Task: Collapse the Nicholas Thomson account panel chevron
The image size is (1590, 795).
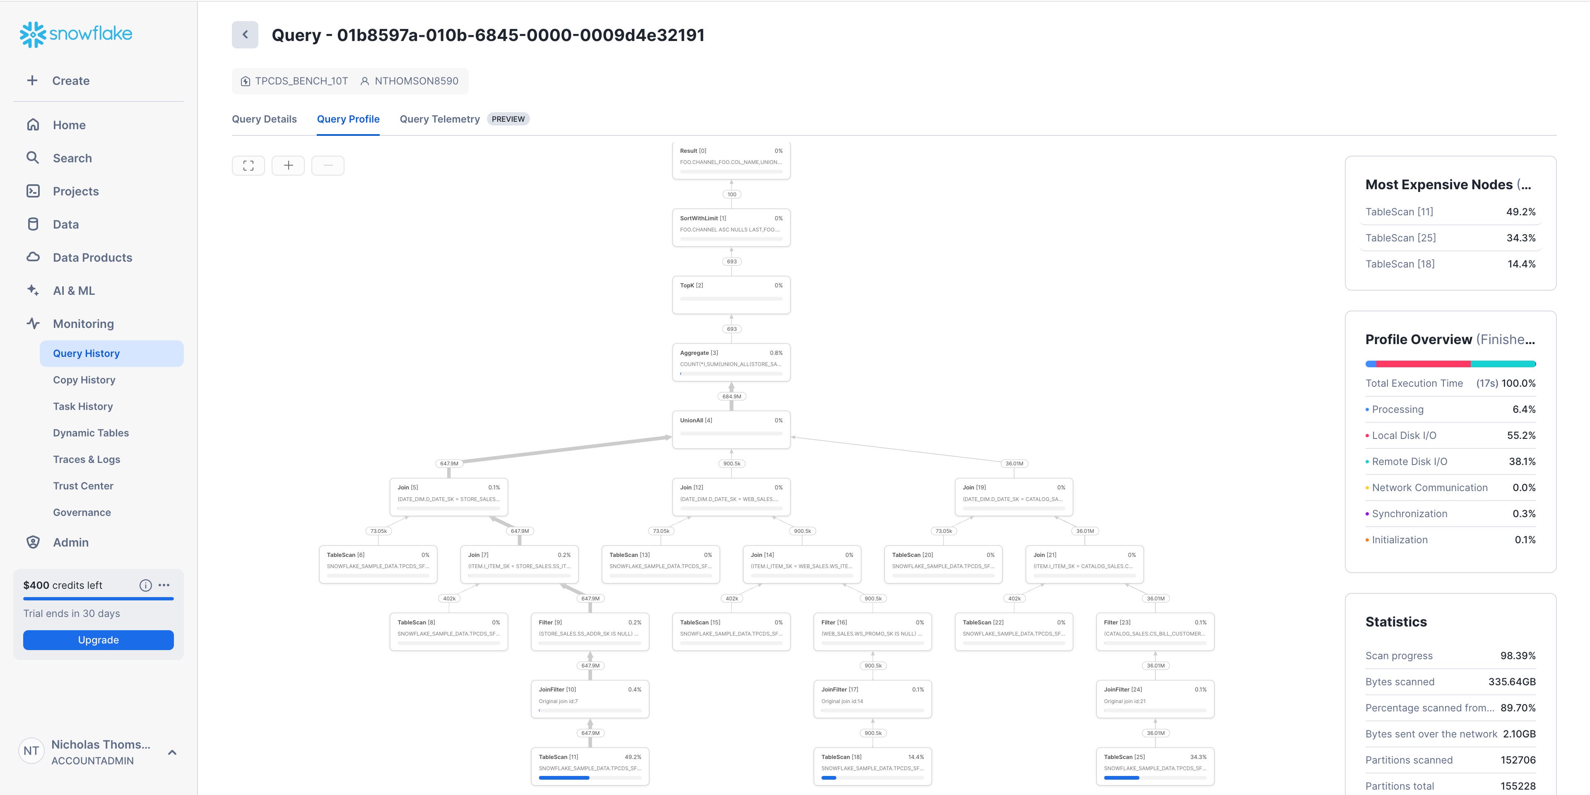Action: [171, 752]
